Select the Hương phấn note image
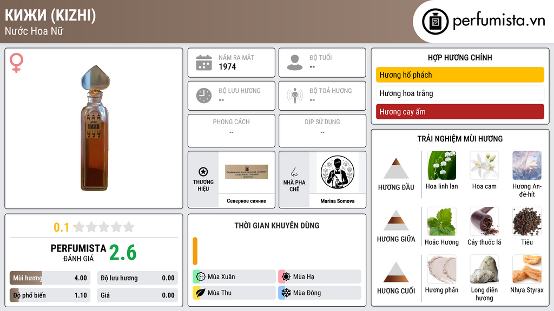This screenshot has height=311, width=554. 441,269
